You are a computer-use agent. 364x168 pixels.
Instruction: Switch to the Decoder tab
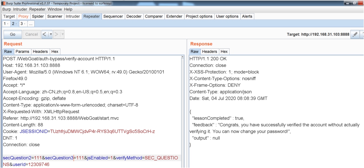(x=134, y=16)
